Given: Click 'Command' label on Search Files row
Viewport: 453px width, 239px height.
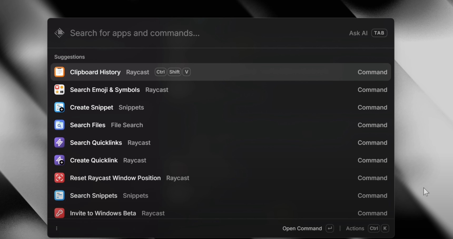Looking at the screenshot, I should (x=372, y=125).
